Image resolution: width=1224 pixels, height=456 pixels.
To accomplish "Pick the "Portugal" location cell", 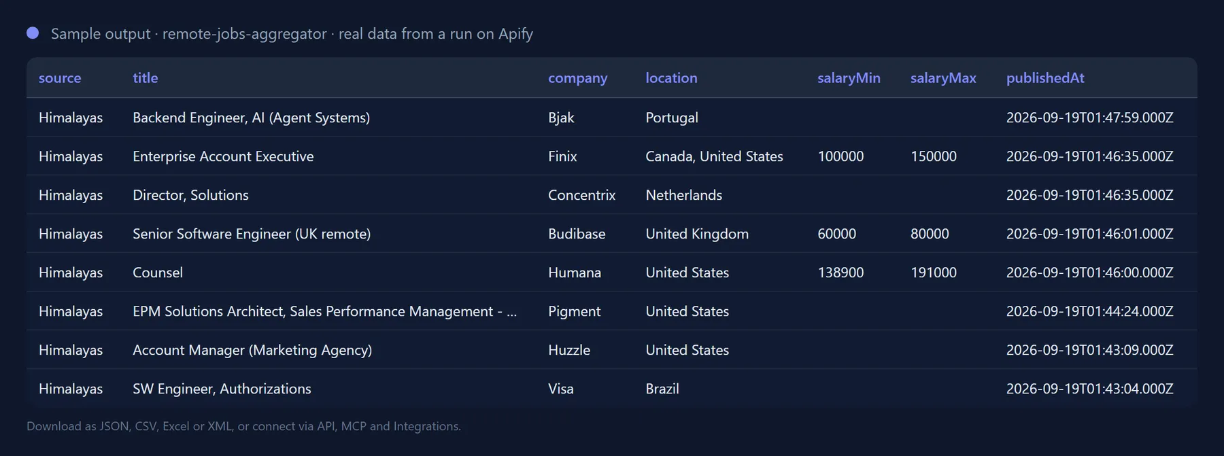I will (x=672, y=118).
